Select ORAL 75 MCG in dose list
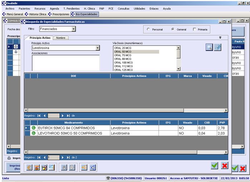This screenshot has width=250, height=182. (x=123, y=55)
